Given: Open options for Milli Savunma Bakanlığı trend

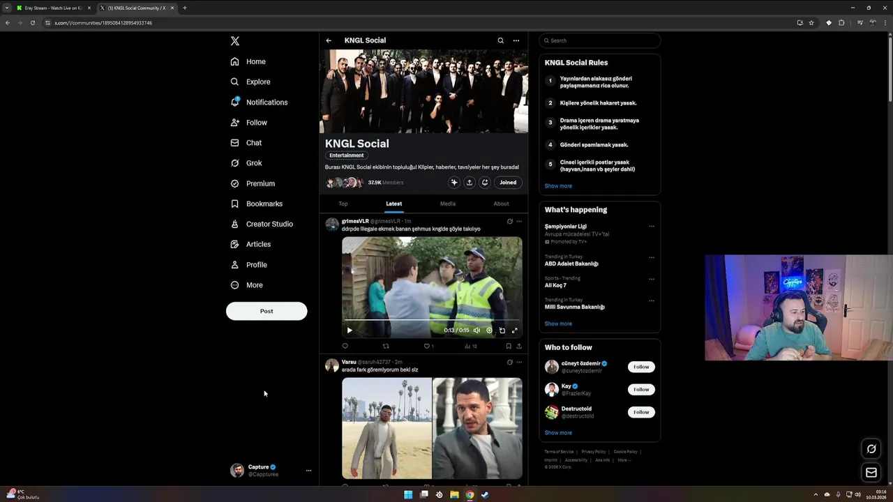Looking at the screenshot, I should (652, 301).
